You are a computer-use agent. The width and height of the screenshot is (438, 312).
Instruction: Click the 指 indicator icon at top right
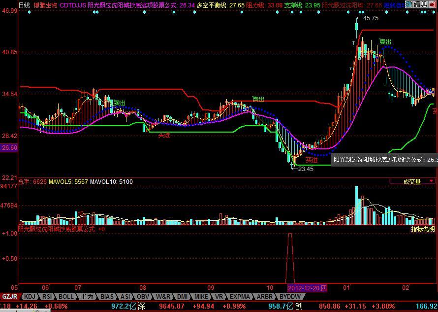click(409, 4)
